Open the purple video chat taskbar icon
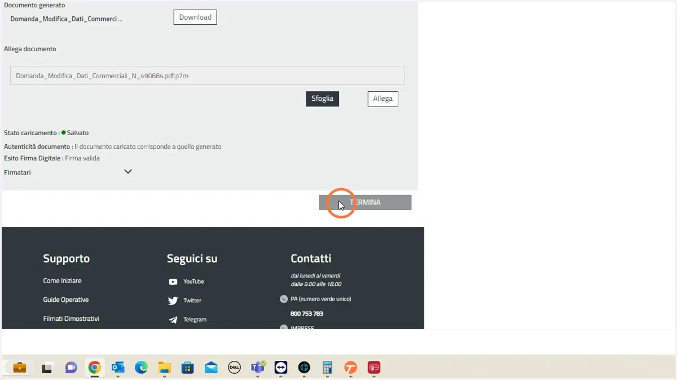 [x=71, y=368]
